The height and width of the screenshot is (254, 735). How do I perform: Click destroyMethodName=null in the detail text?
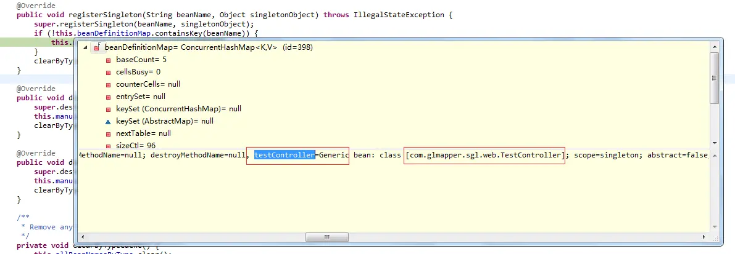pos(197,155)
